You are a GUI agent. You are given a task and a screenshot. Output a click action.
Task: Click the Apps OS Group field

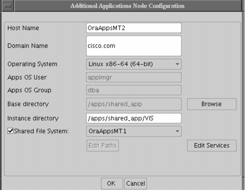pyautogui.click(x=134, y=90)
